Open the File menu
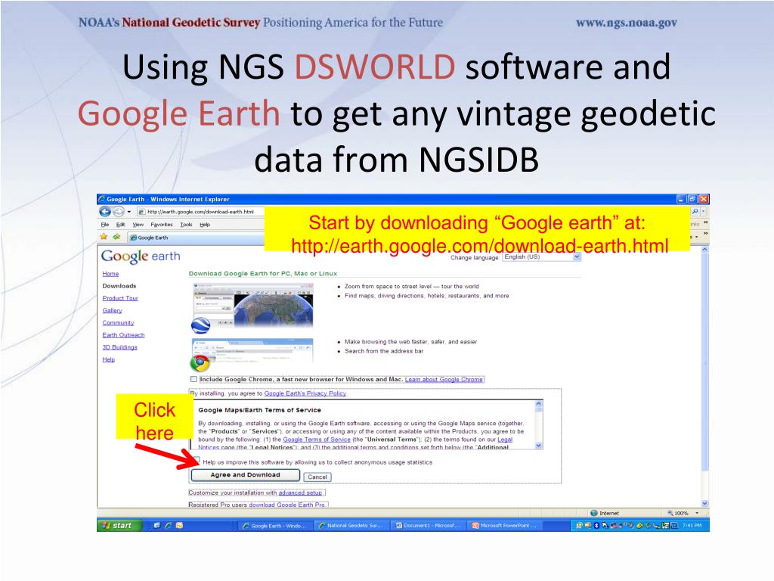Viewport: 774px width, 581px height. [104, 224]
